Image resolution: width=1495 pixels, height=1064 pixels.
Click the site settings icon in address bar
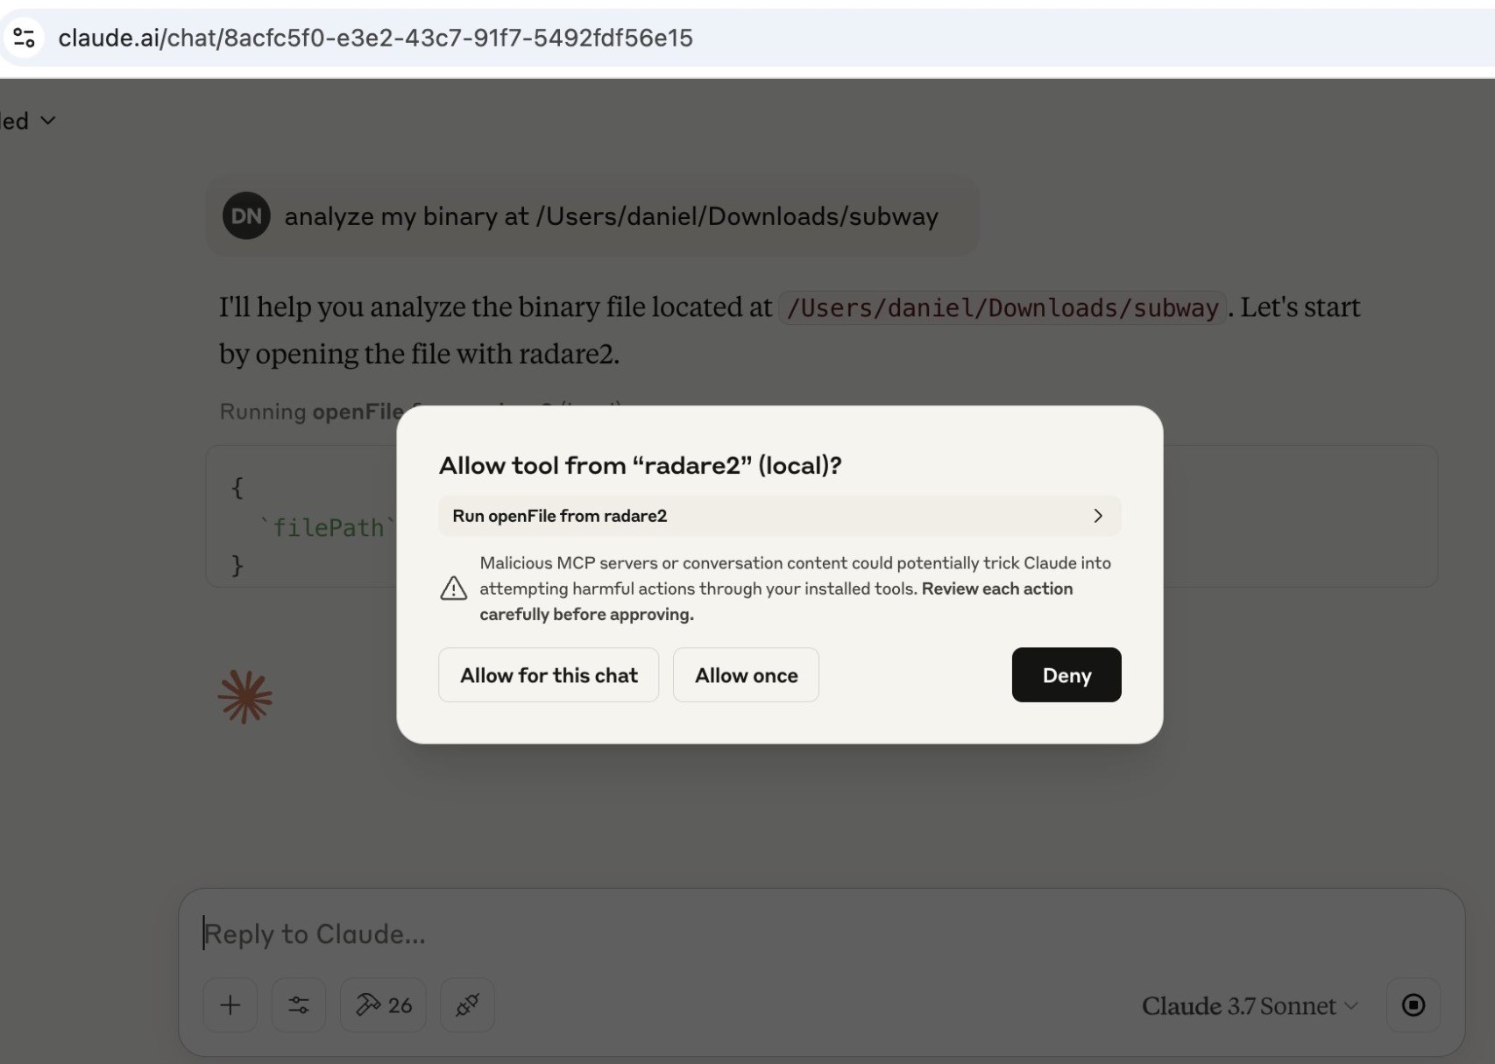click(x=24, y=38)
